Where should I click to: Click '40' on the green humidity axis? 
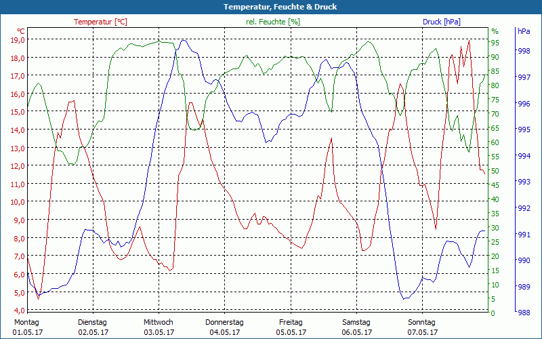pyautogui.click(x=495, y=199)
